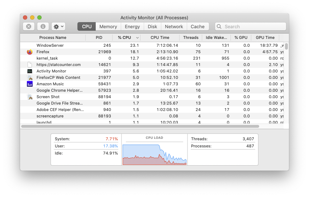Click the Activity Monitor process icon

tap(29, 71)
